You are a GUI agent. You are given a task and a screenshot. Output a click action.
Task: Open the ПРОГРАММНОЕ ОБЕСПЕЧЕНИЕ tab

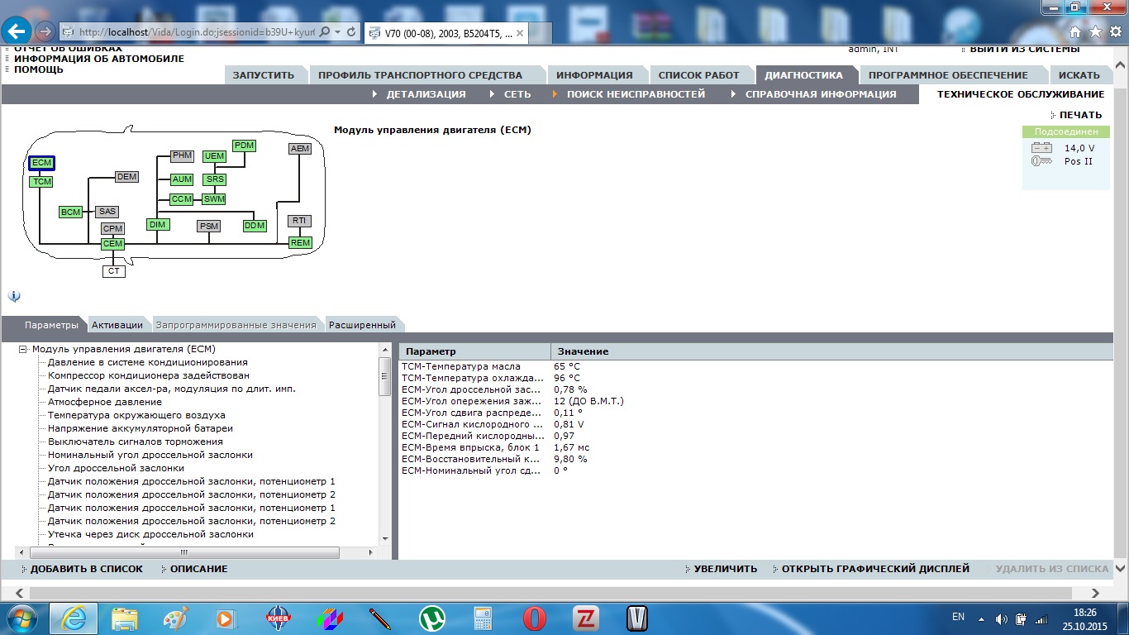[x=947, y=75]
